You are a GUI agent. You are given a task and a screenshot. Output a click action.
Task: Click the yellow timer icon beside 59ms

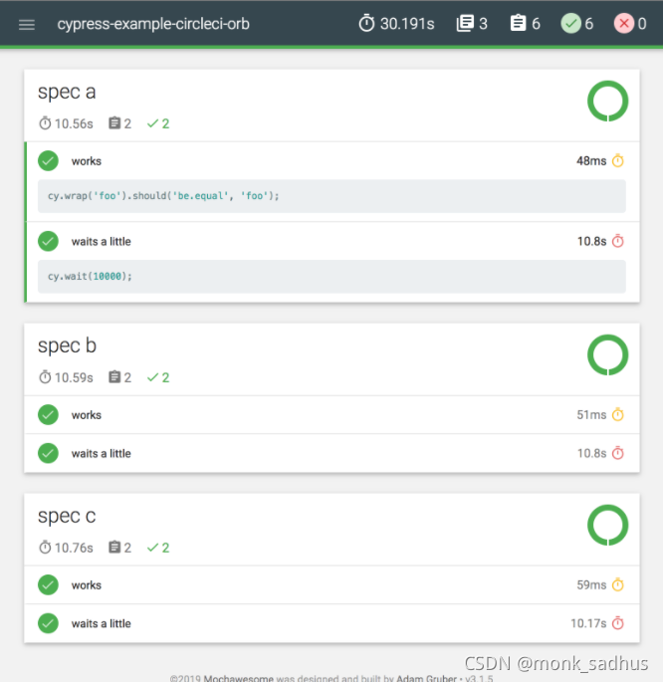[618, 585]
